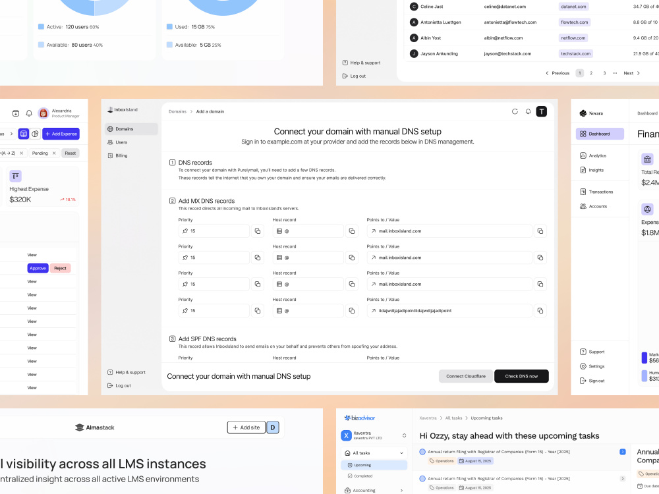The width and height of the screenshot is (659, 494).
Task: Select Completed in bizadvisor sidebar
Action: pyautogui.click(x=360, y=476)
